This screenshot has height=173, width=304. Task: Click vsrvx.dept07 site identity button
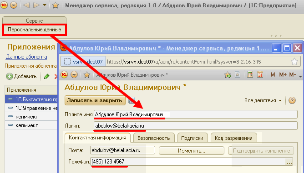[83, 62]
